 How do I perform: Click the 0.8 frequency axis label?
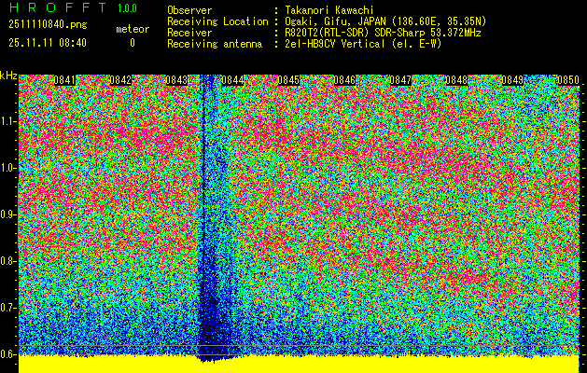[x=7, y=261]
